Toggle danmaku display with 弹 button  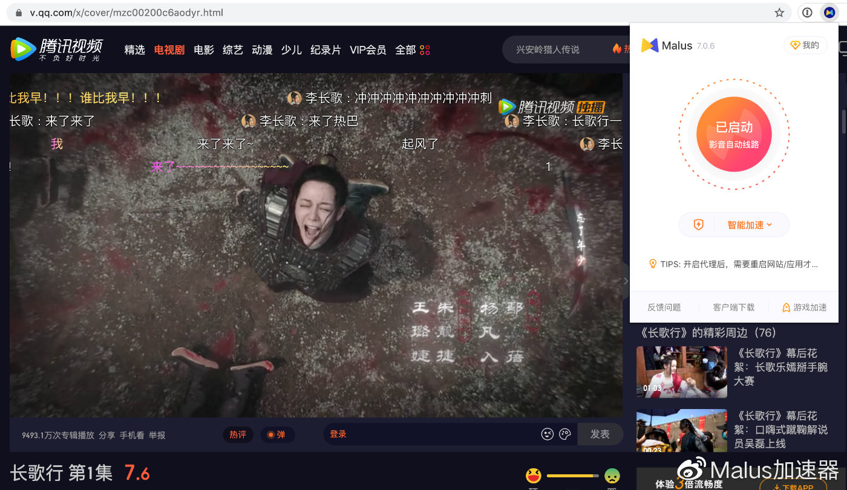[x=278, y=434]
